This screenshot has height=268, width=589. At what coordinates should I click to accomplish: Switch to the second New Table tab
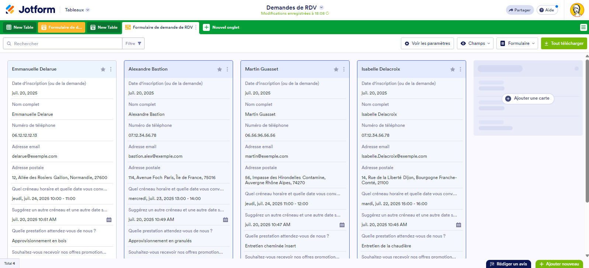[x=104, y=27]
